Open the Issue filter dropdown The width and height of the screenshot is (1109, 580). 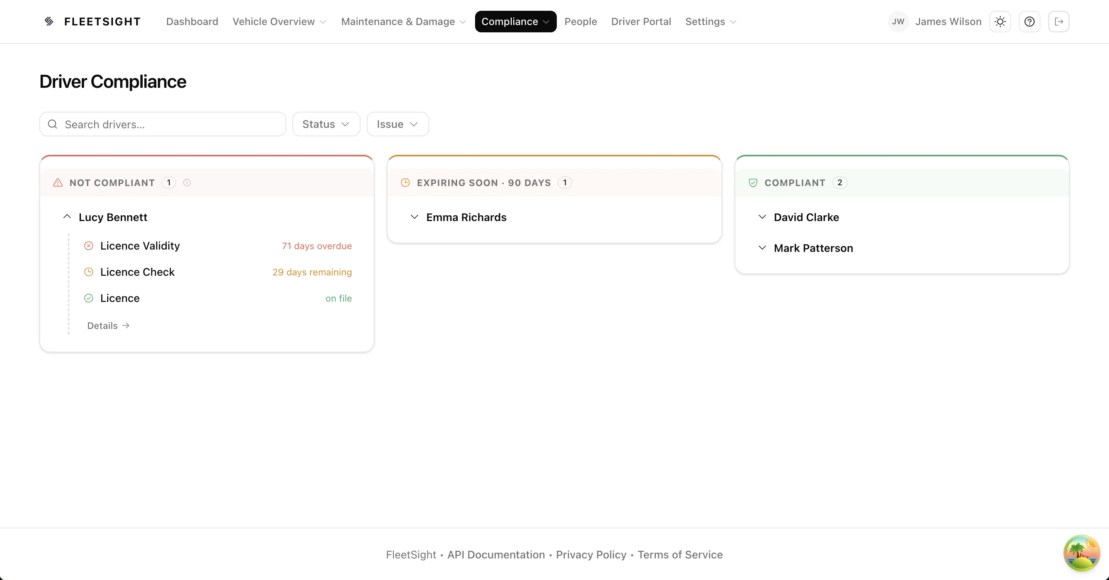click(397, 124)
